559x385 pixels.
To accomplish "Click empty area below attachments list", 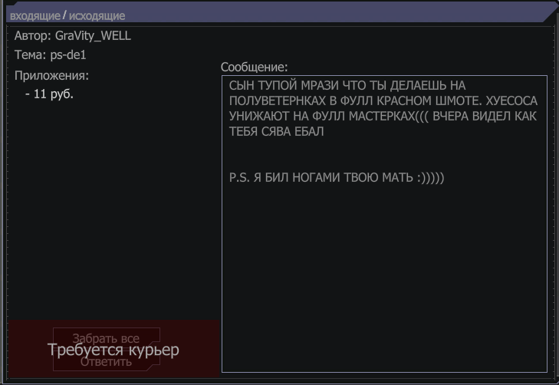I will click(x=114, y=210).
